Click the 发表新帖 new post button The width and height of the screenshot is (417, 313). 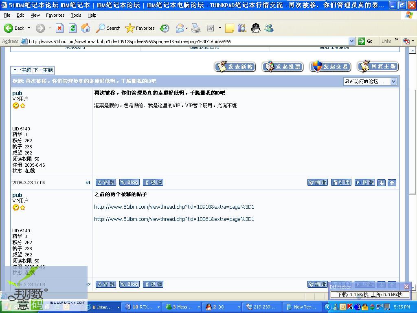tap(235, 66)
